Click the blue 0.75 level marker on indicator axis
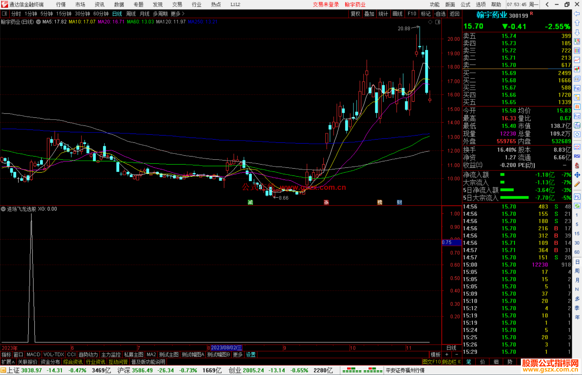This screenshot has height=375, width=582. click(x=451, y=242)
